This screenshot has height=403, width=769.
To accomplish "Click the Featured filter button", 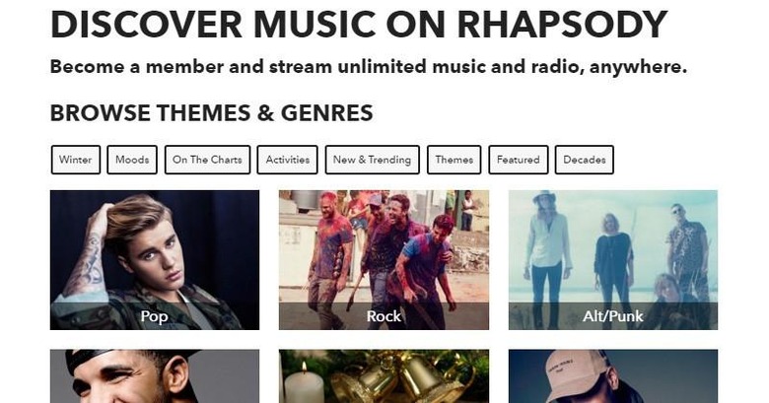I will 519,160.
